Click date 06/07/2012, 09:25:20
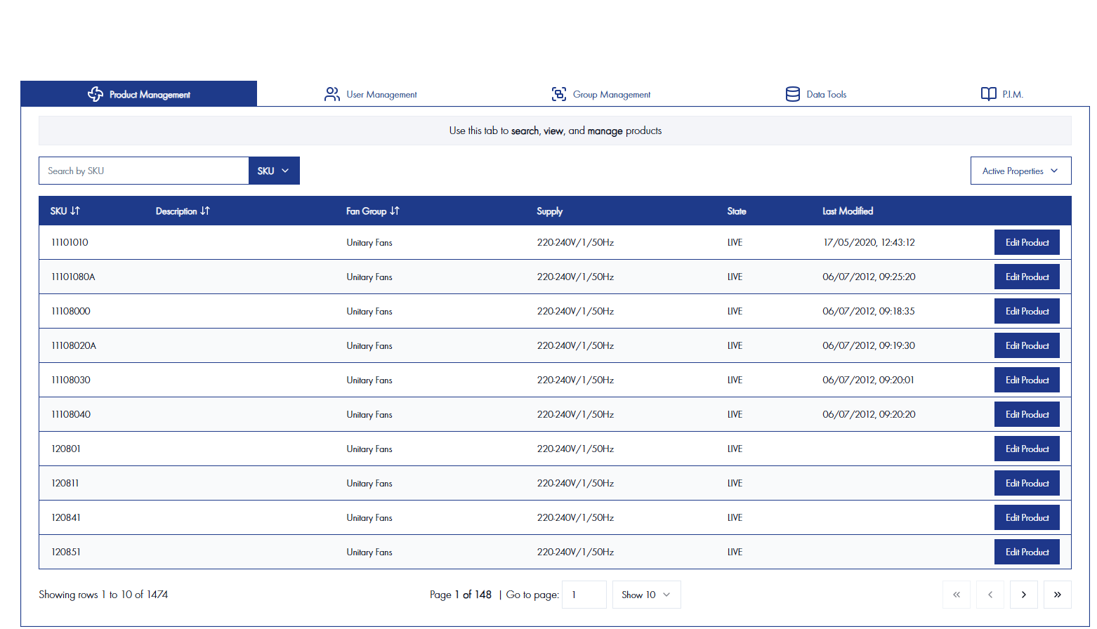Viewport: 1097px width, 629px height. pos(869,277)
